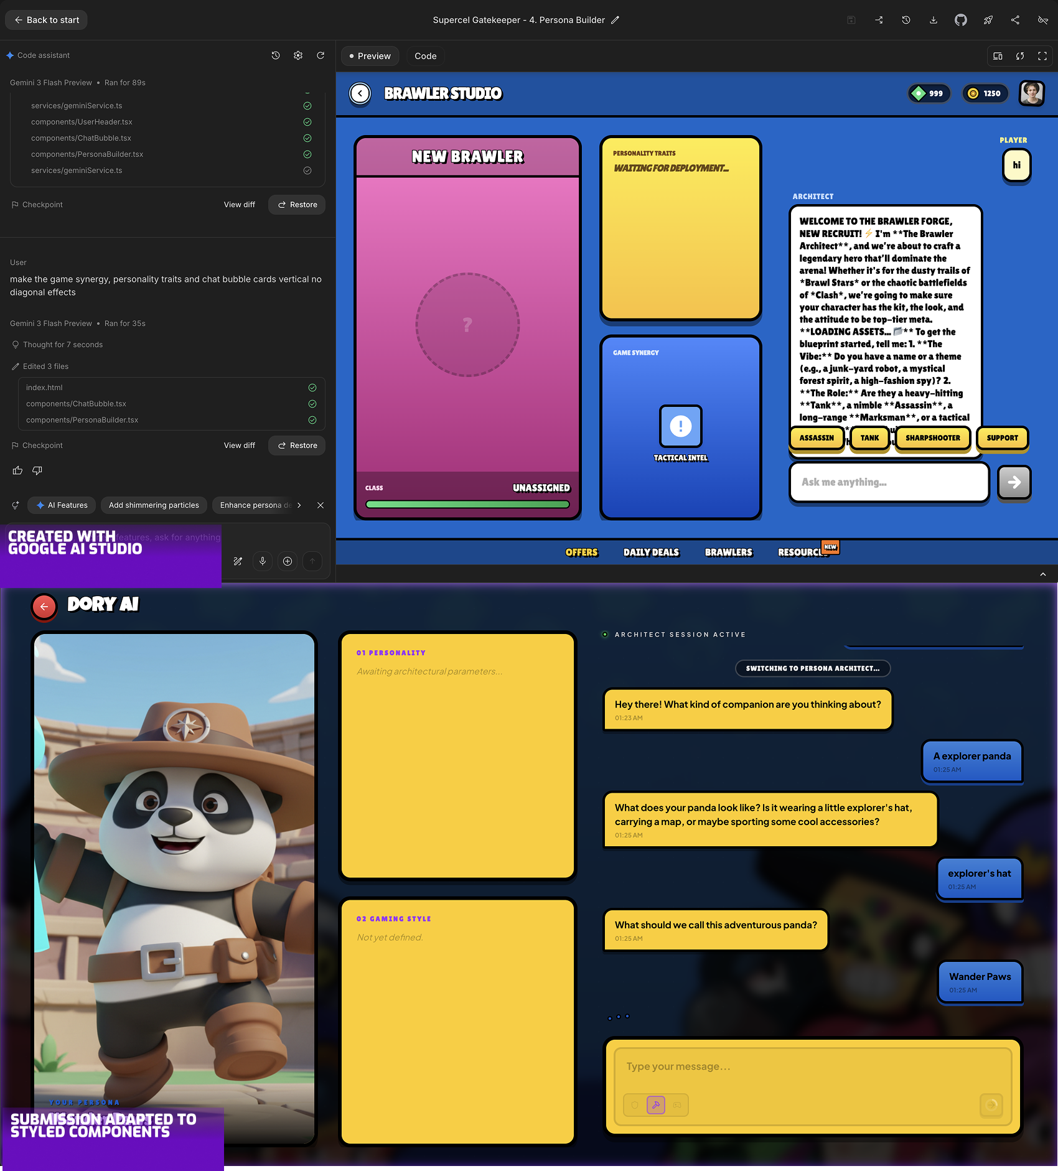Focus the 'Ask me anything...' input
This screenshot has height=1171, width=1058.
click(889, 482)
